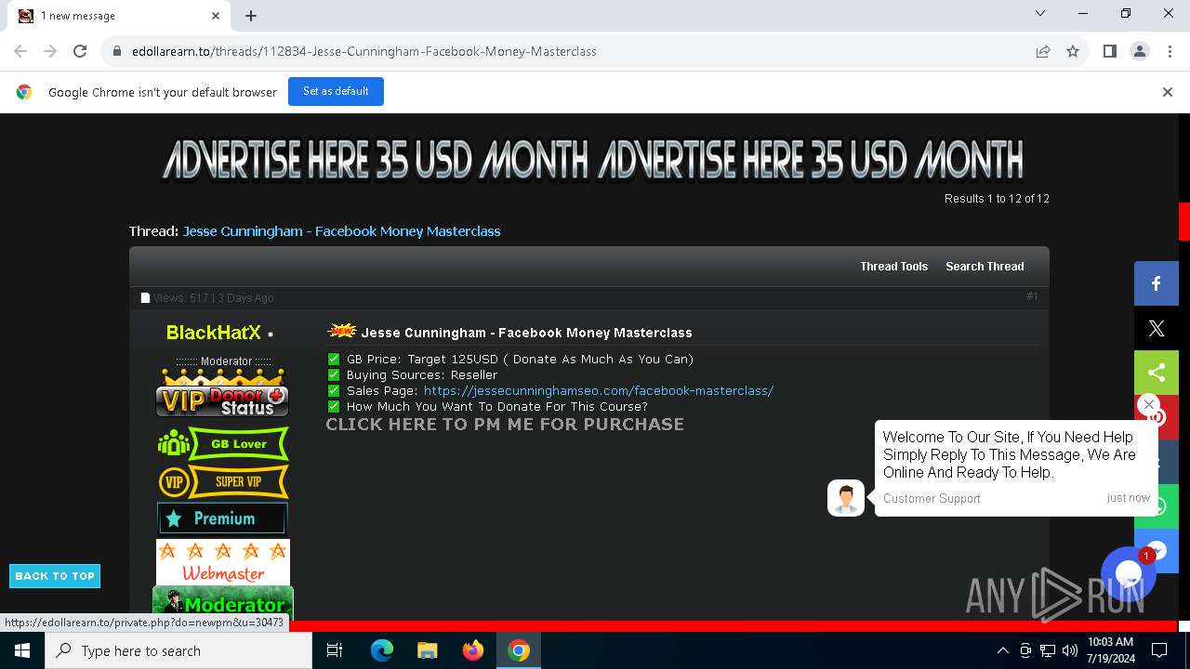Viewport: 1190px width, 669px height.
Task: Share the thread on X (Twitter)
Action: point(1157,328)
